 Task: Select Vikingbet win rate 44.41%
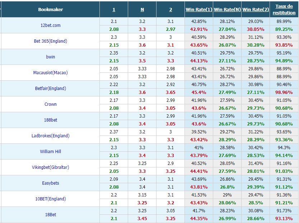pyautogui.click(x=199, y=171)
